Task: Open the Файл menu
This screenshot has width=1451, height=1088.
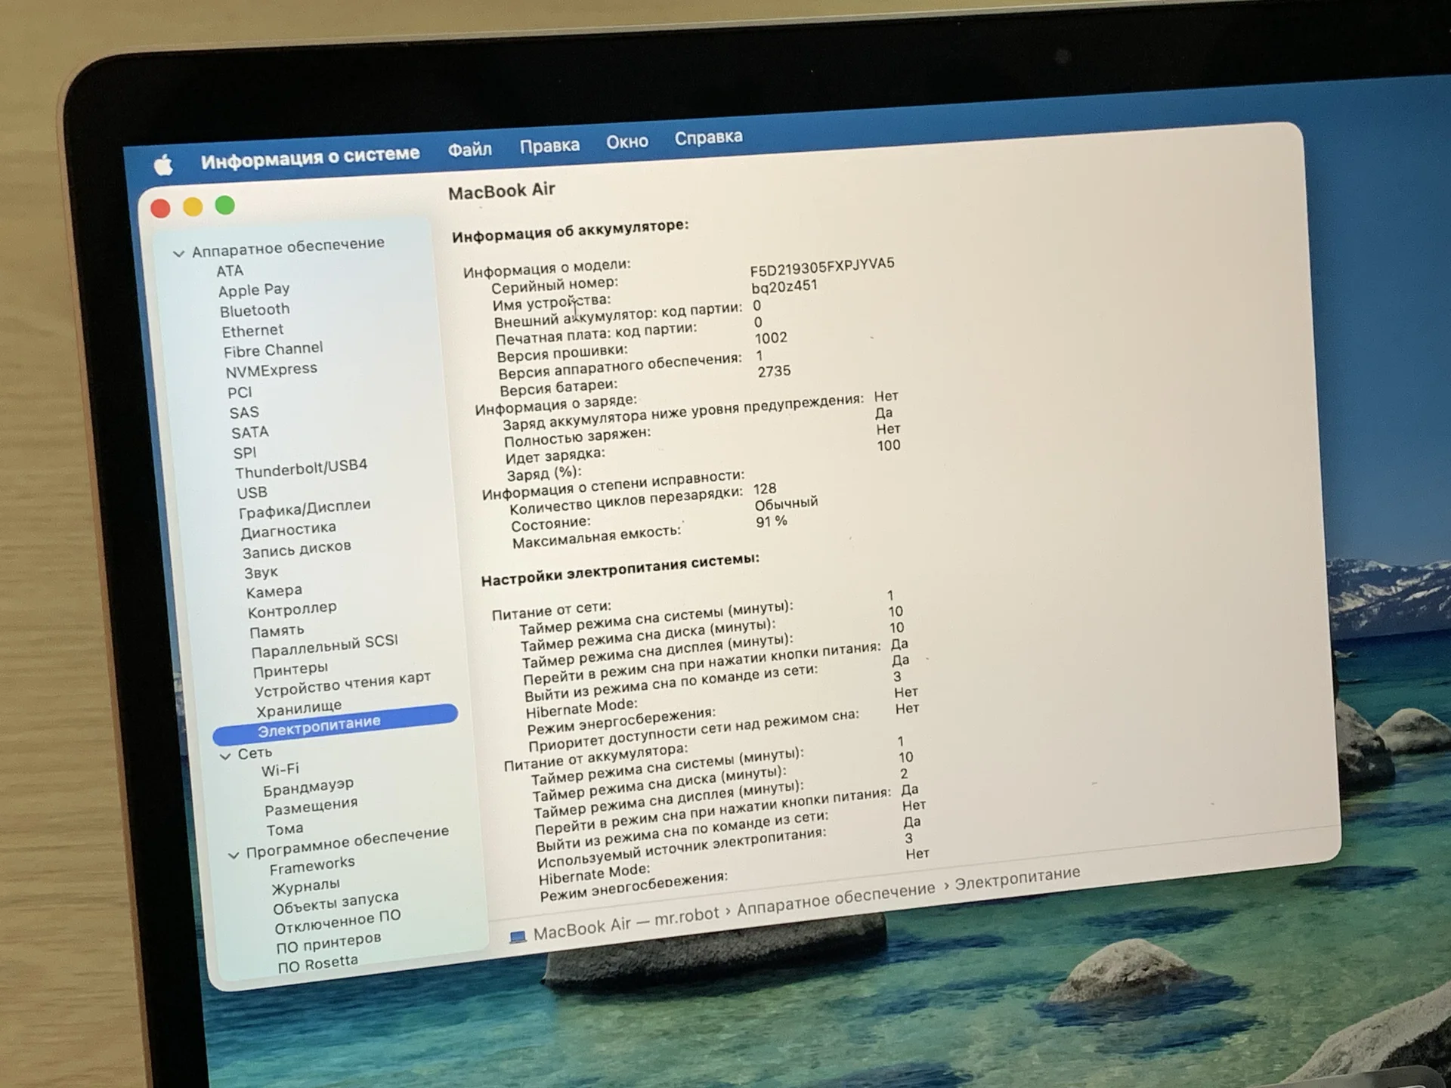Action: click(469, 150)
